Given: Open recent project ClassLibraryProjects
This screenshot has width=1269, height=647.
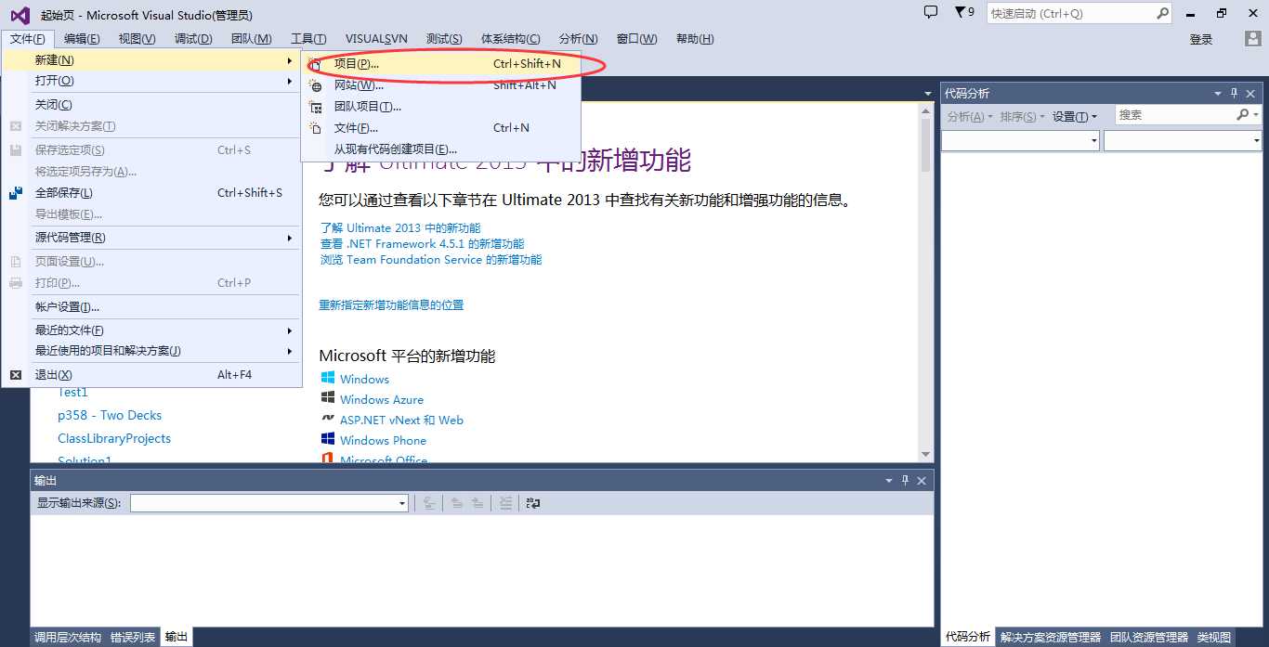Looking at the screenshot, I should 114,438.
